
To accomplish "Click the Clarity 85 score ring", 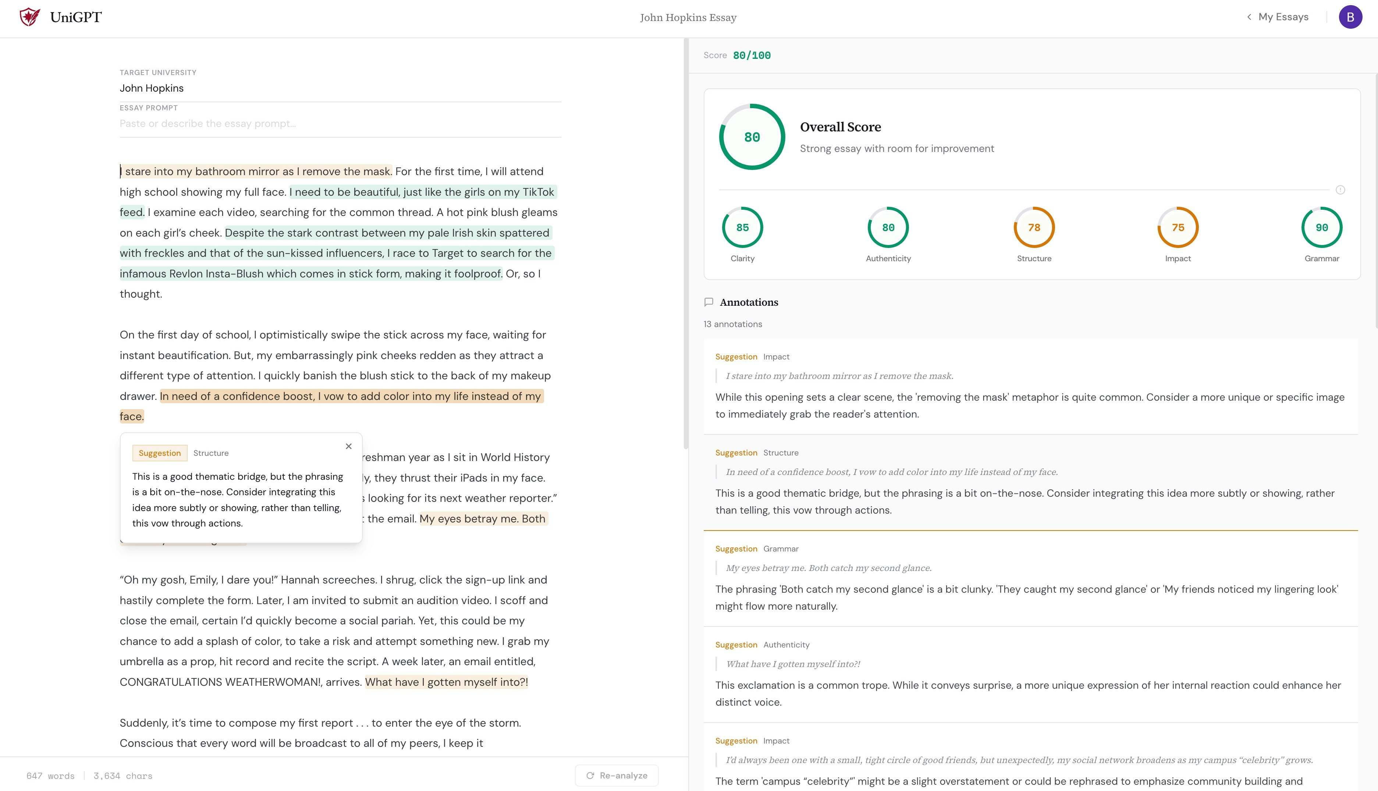I will point(742,228).
